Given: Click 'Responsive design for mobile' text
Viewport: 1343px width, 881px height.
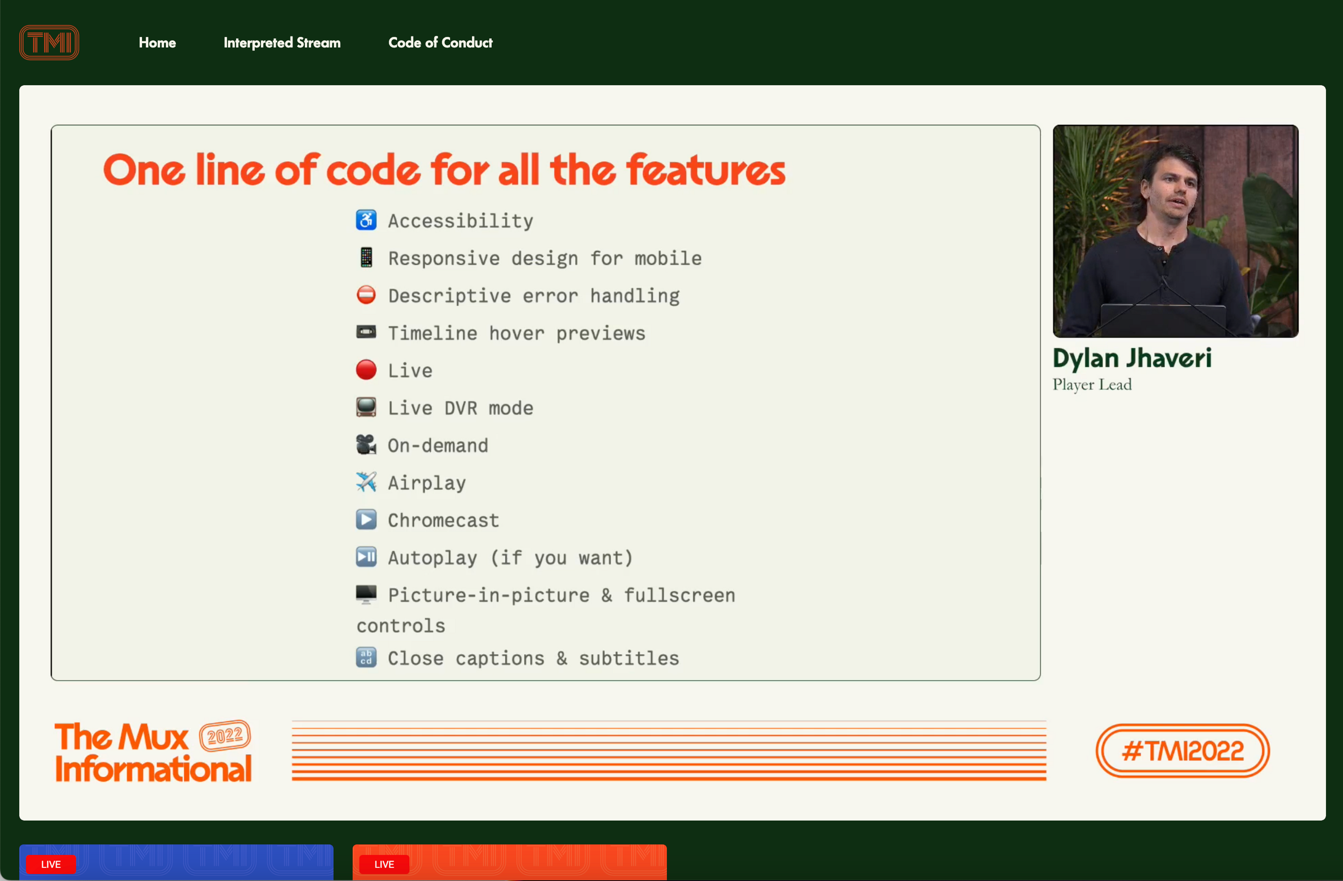Looking at the screenshot, I should (x=545, y=259).
